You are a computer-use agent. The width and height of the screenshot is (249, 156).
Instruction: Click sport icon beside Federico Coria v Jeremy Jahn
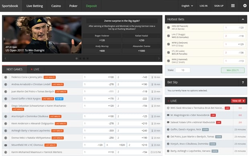(x=6, y=77)
